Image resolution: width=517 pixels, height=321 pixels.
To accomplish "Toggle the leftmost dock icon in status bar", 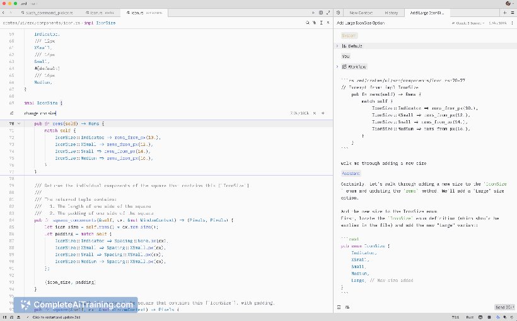I will point(4,317).
